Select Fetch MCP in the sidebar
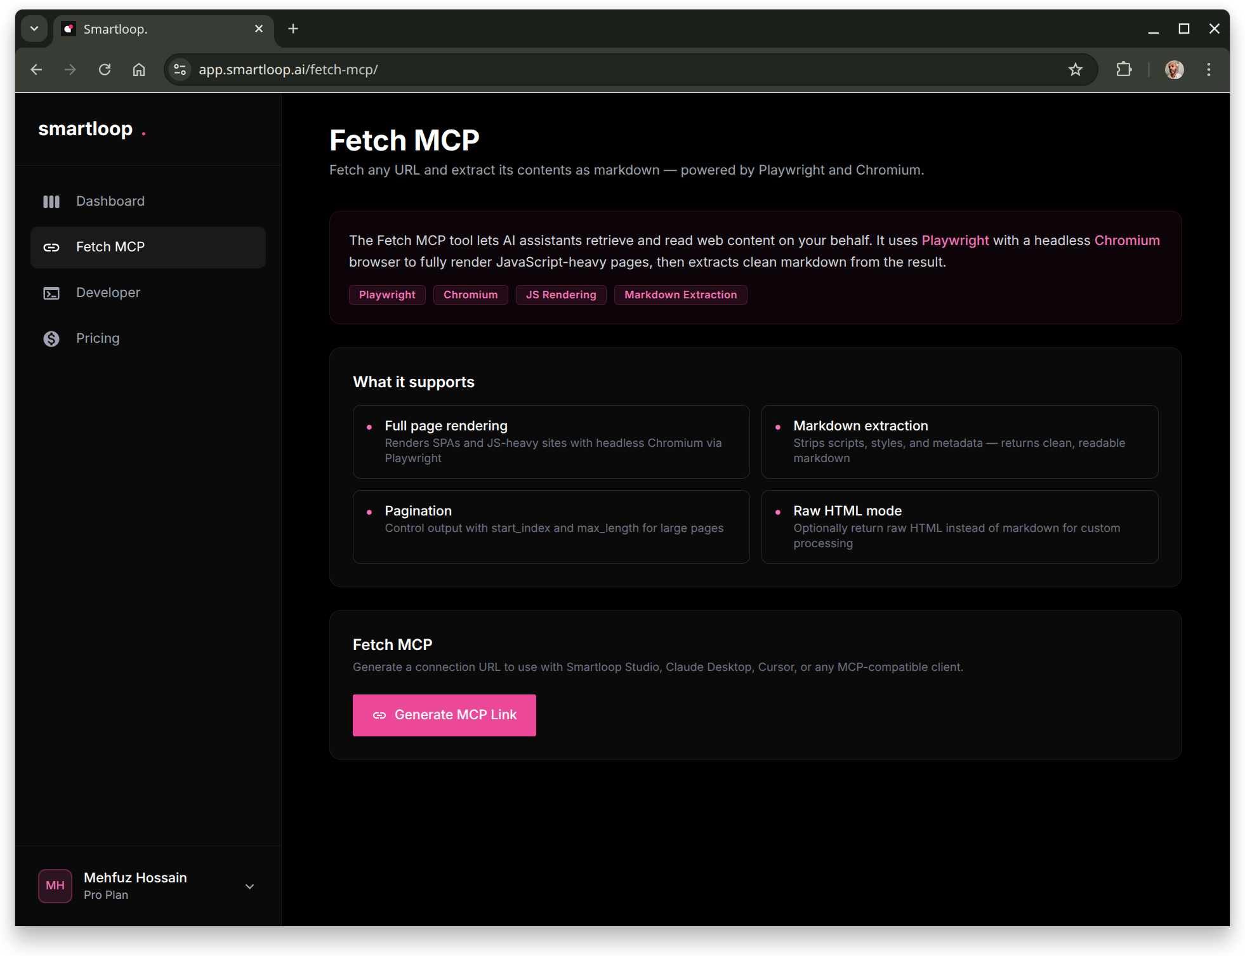 [x=148, y=248]
